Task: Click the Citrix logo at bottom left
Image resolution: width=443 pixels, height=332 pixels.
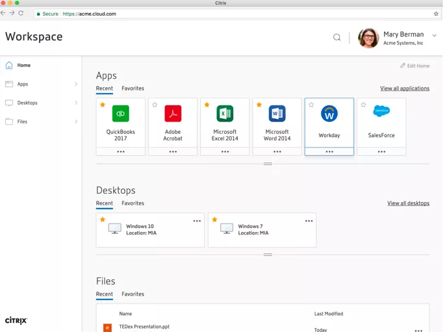Action: [16, 320]
